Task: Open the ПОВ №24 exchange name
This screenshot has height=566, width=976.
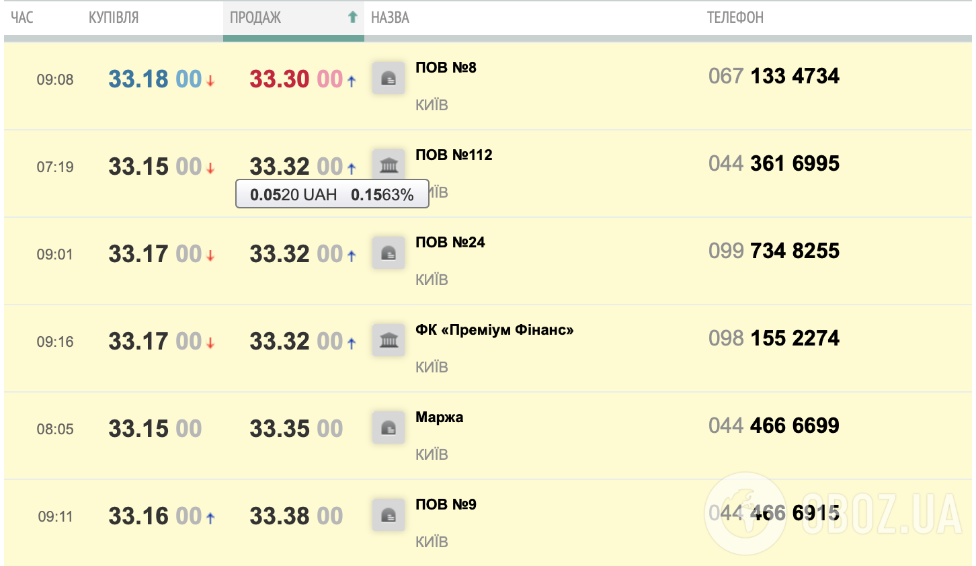Action: (450, 242)
